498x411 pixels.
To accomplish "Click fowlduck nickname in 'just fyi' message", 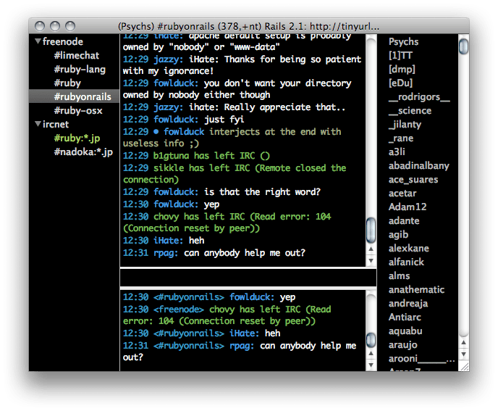I will [176, 120].
